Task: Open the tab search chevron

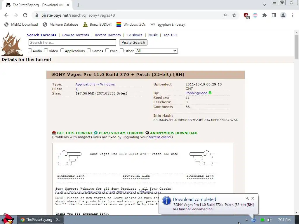Action: pos(264,5)
